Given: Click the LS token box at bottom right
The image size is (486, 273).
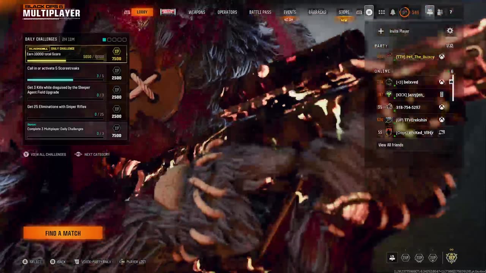Looking at the screenshot, I should (392, 258).
